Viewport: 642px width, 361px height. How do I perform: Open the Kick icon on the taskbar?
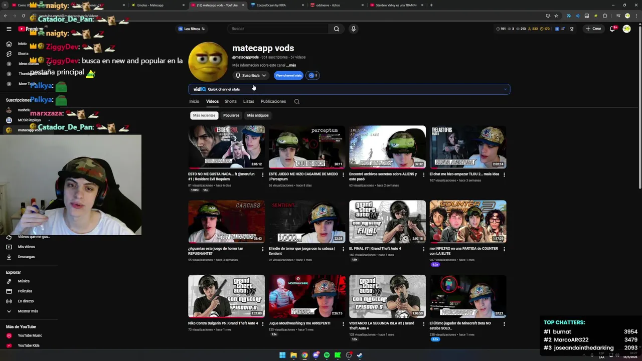point(338,355)
